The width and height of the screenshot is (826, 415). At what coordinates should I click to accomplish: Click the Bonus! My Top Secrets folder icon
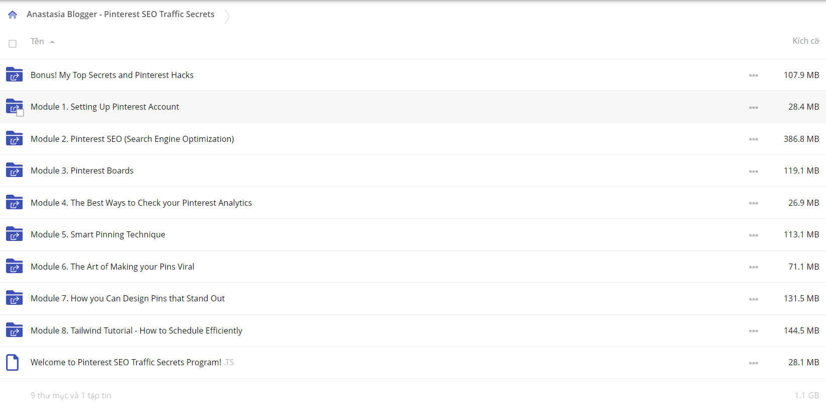tap(14, 74)
